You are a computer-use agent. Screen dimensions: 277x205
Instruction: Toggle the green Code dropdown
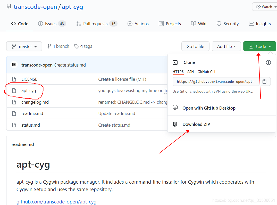259,46
